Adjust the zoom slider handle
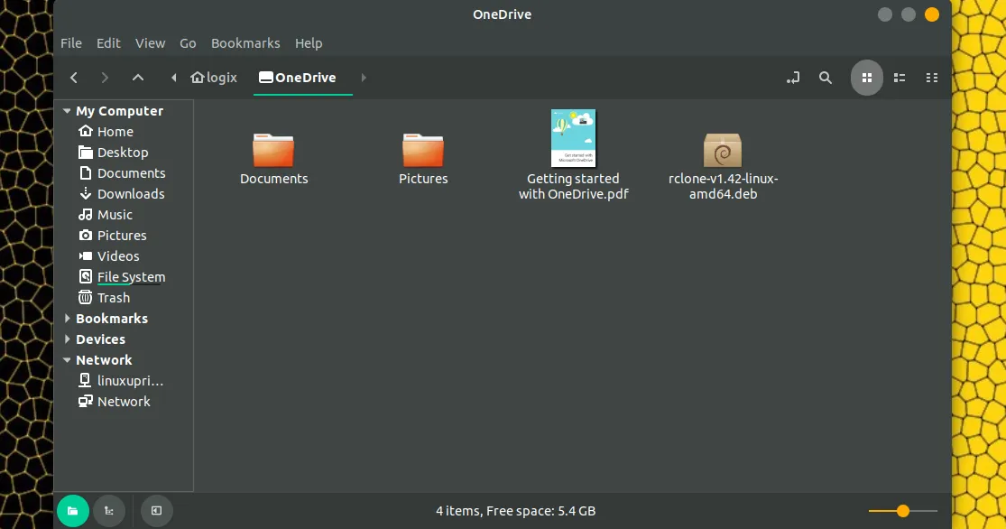 [903, 511]
